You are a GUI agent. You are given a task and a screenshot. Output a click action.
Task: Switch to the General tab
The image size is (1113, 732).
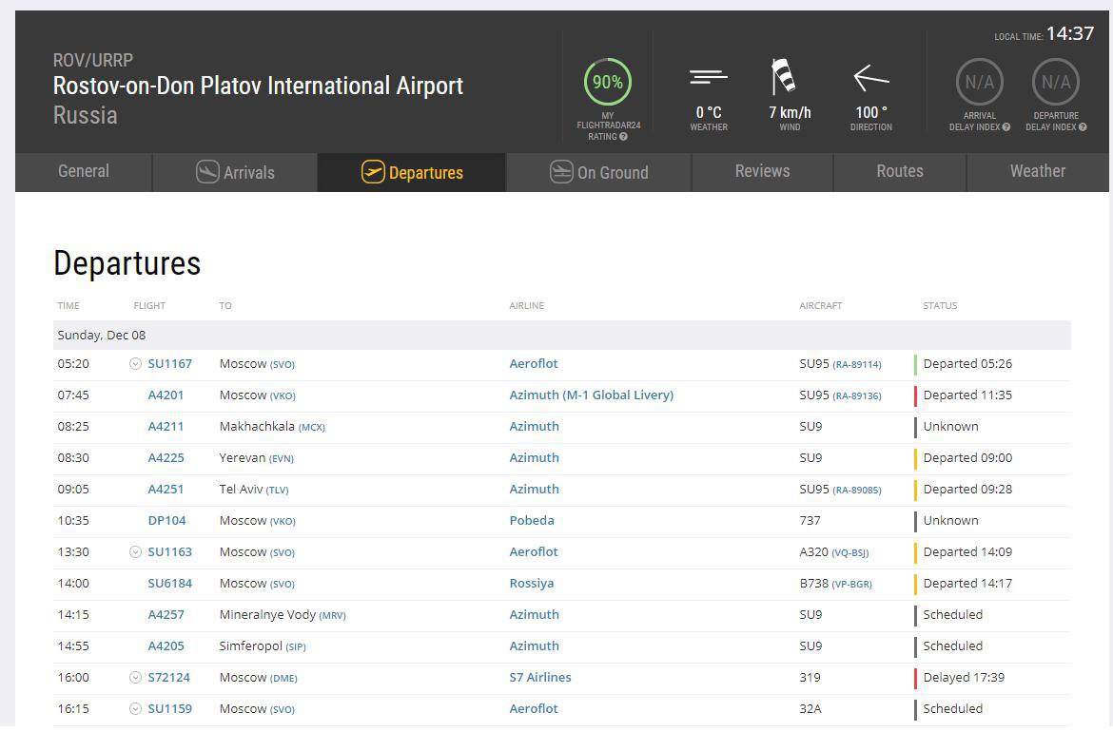[x=84, y=172]
